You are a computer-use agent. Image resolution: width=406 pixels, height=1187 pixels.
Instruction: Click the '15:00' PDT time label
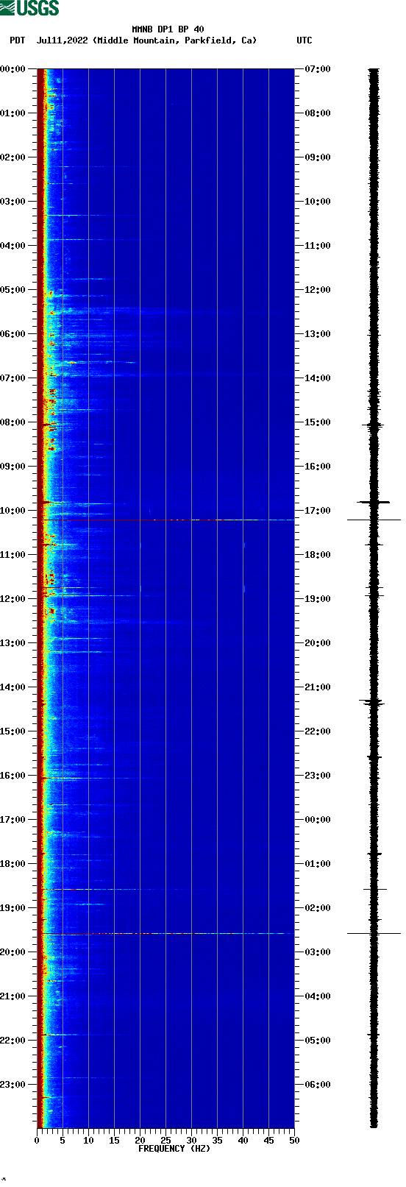[13, 731]
